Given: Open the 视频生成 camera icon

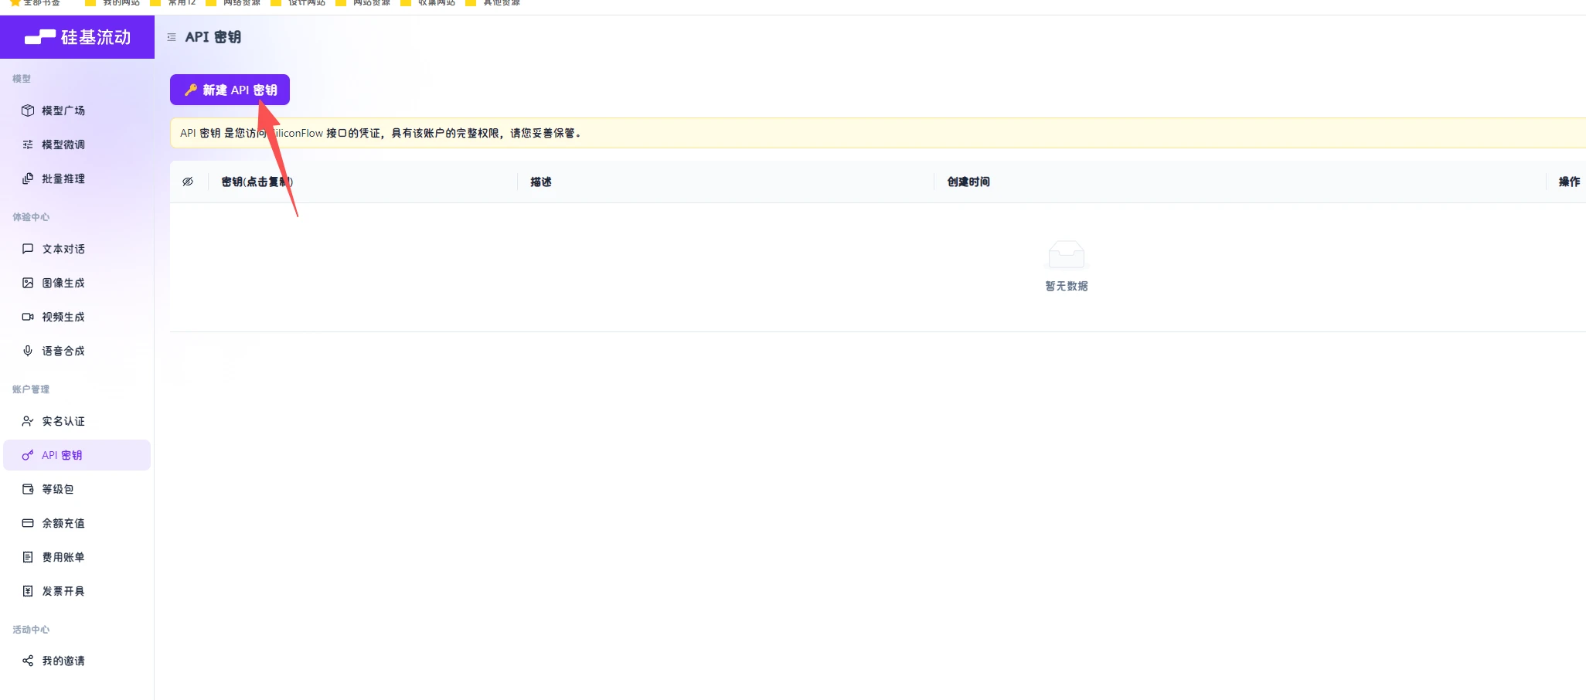Looking at the screenshot, I should click(28, 317).
